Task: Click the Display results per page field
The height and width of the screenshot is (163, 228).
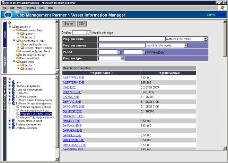Action: [81, 32]
